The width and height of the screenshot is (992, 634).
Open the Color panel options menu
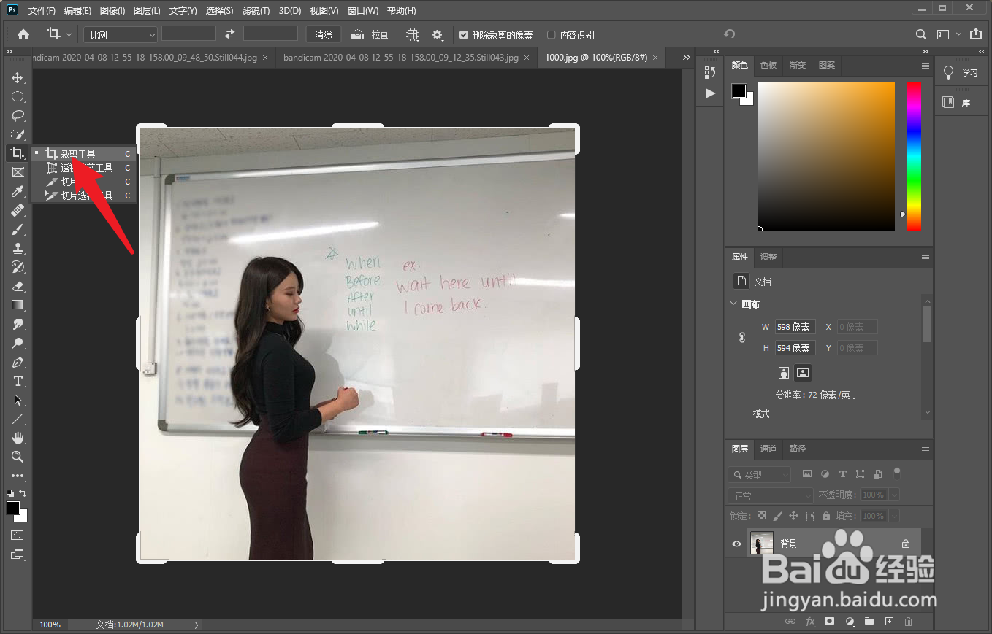926,65
